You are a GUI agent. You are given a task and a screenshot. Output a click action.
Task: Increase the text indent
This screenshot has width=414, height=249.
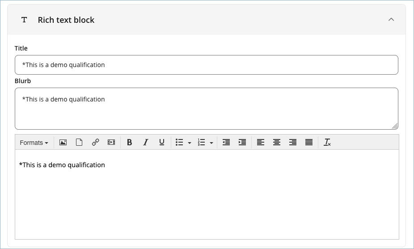pyautogui.click(x=242, y=142)
